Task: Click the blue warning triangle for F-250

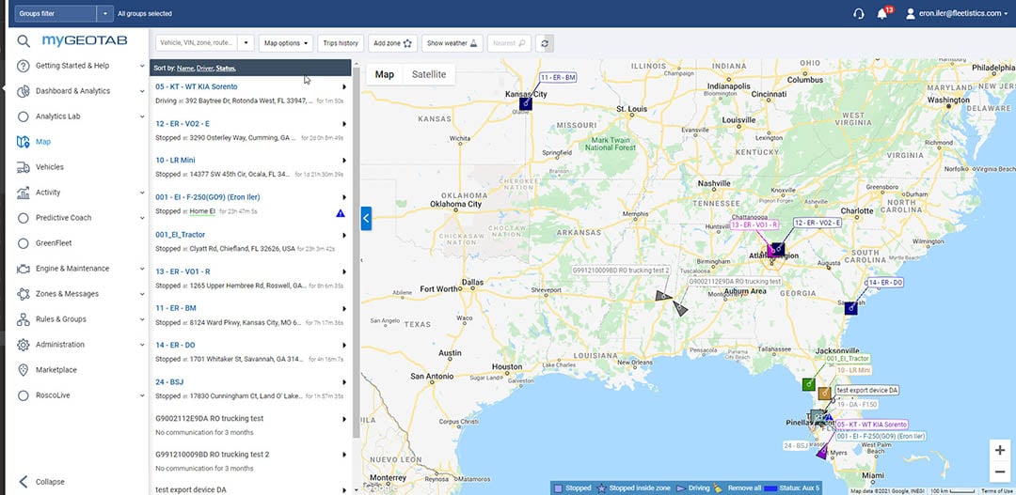Action: pos(341,213)
